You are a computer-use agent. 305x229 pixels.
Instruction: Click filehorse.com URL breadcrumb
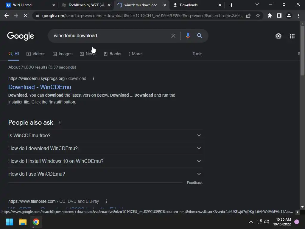[54, 201]
